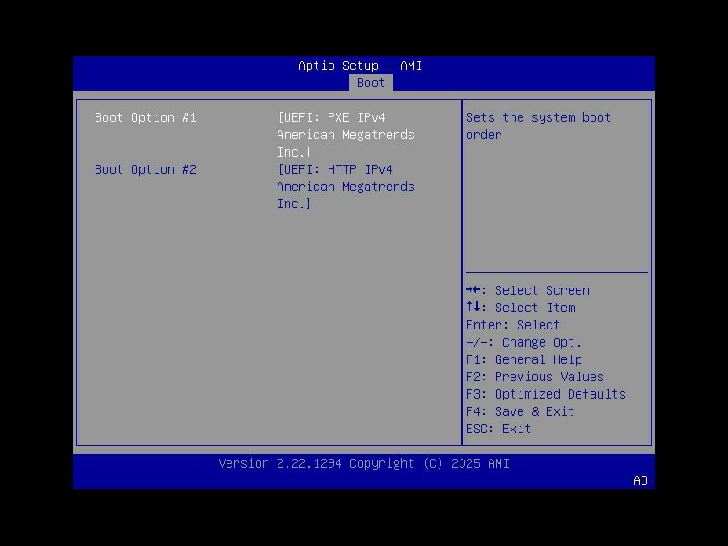Click the 'F1: General Help' hint
Image resolution: width=728 pixels, height=546 pixels.
(524, 359)
